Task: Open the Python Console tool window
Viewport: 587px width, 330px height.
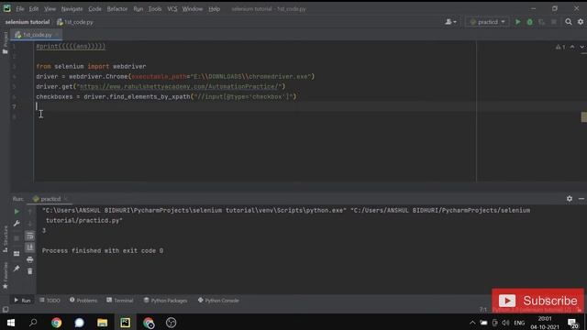Action: 218,301
